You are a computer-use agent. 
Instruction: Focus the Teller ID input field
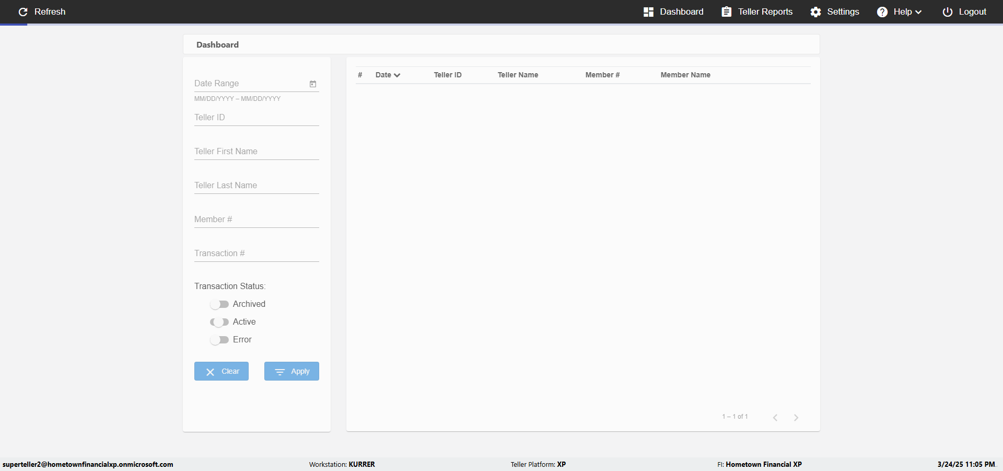256,118
